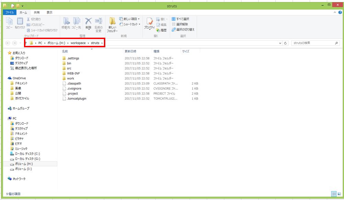
Task: Click the Back navigation arrow
Action: tap(8, 43)
